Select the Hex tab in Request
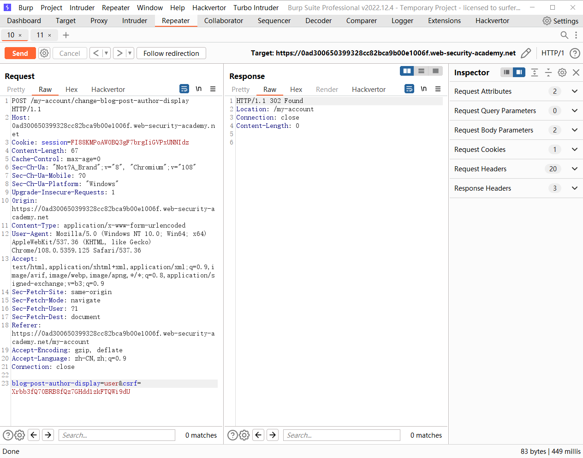The image size is (583, 458). 71,90
